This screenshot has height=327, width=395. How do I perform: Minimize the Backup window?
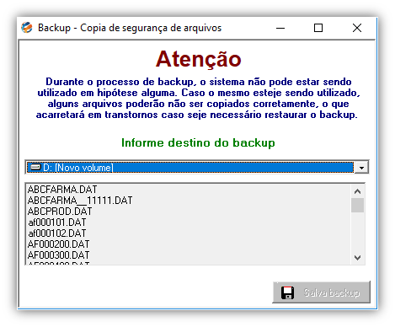280,28
